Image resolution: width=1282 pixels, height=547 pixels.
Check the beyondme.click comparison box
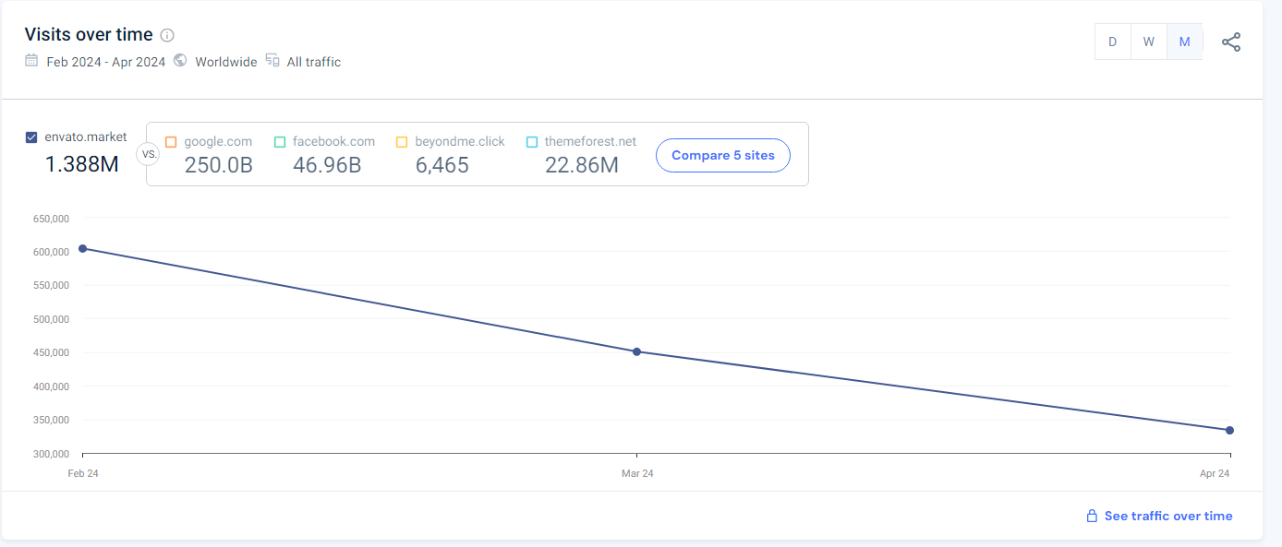pos(402,142)
